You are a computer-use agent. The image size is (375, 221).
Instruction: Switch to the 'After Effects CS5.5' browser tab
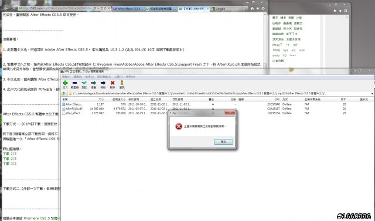(128, 9)
